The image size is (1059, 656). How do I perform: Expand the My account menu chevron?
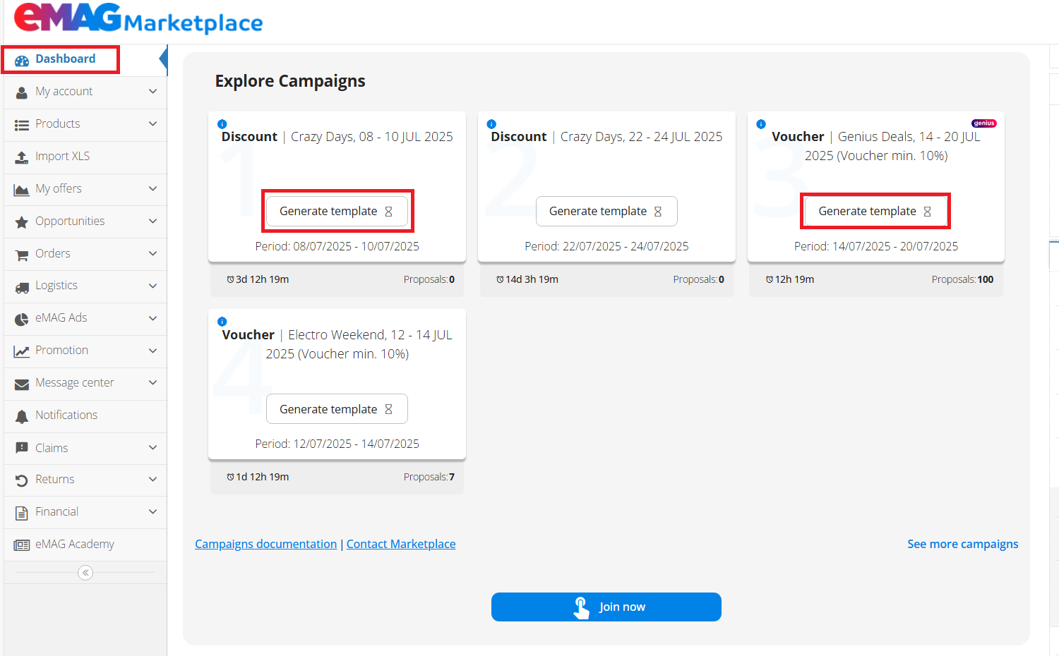[x=153, y=92]
